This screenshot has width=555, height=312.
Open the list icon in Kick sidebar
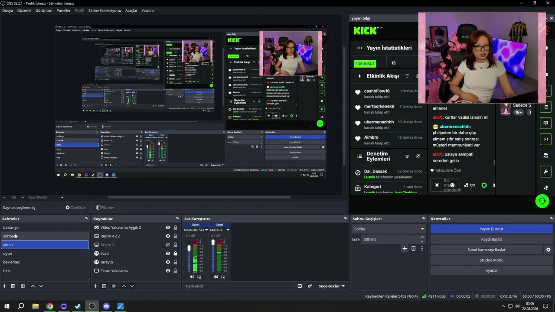(x=546, y=107)
